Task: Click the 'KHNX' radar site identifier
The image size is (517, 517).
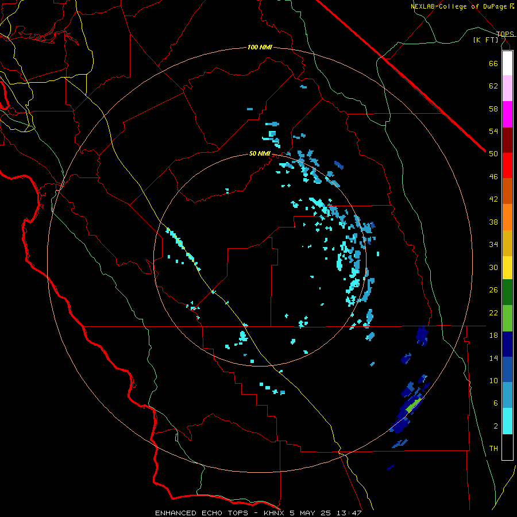Action: [x=275, y=513]
